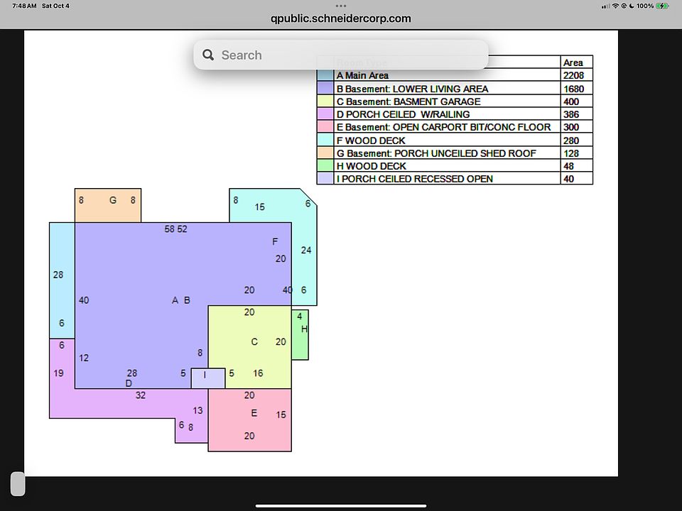This screenshot has width=682, height=511.
Task: Tap the orientation lock status icon
Action: [x=623, y=6]
